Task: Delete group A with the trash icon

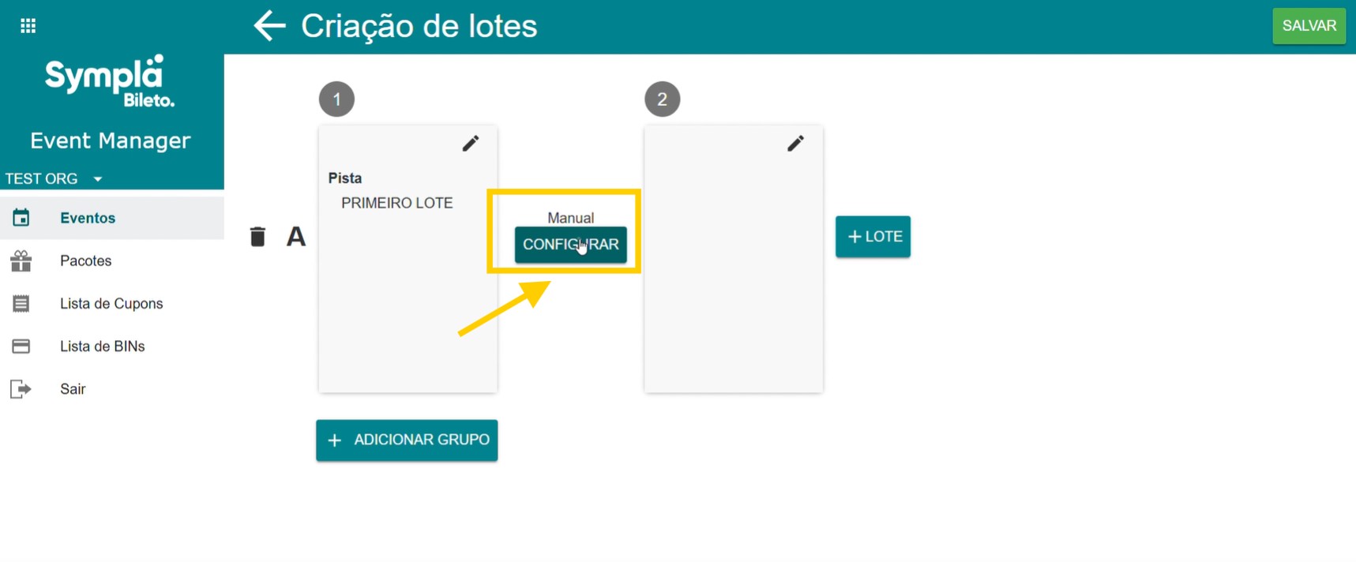Action: [x=257, y=237]
